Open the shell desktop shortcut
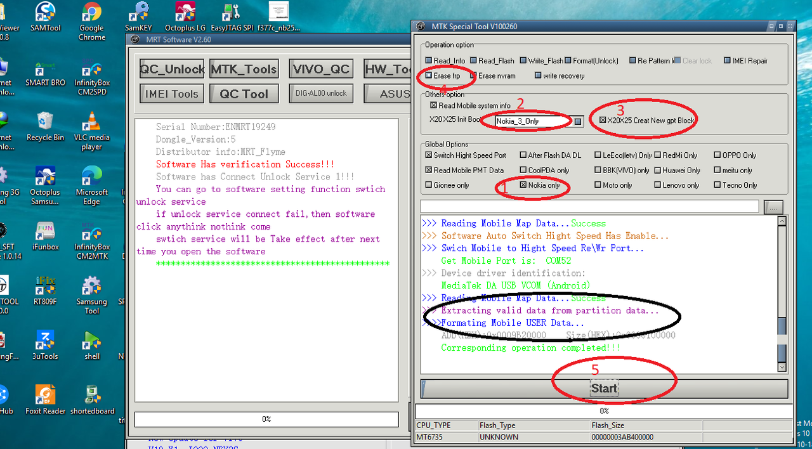 pyautogui.click(x=92, y=345)
